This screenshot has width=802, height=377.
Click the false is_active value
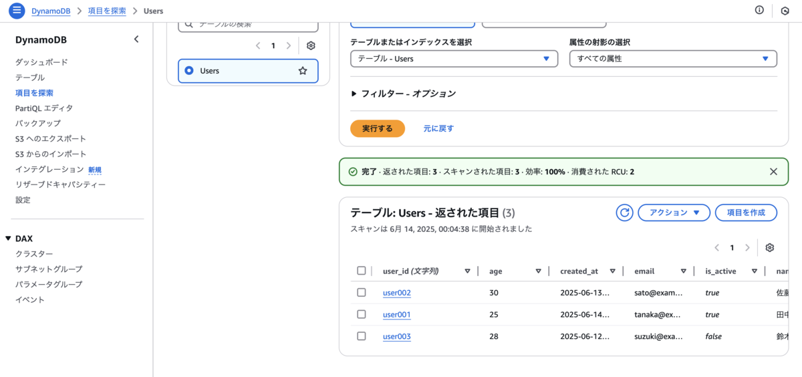pos(714,337)
